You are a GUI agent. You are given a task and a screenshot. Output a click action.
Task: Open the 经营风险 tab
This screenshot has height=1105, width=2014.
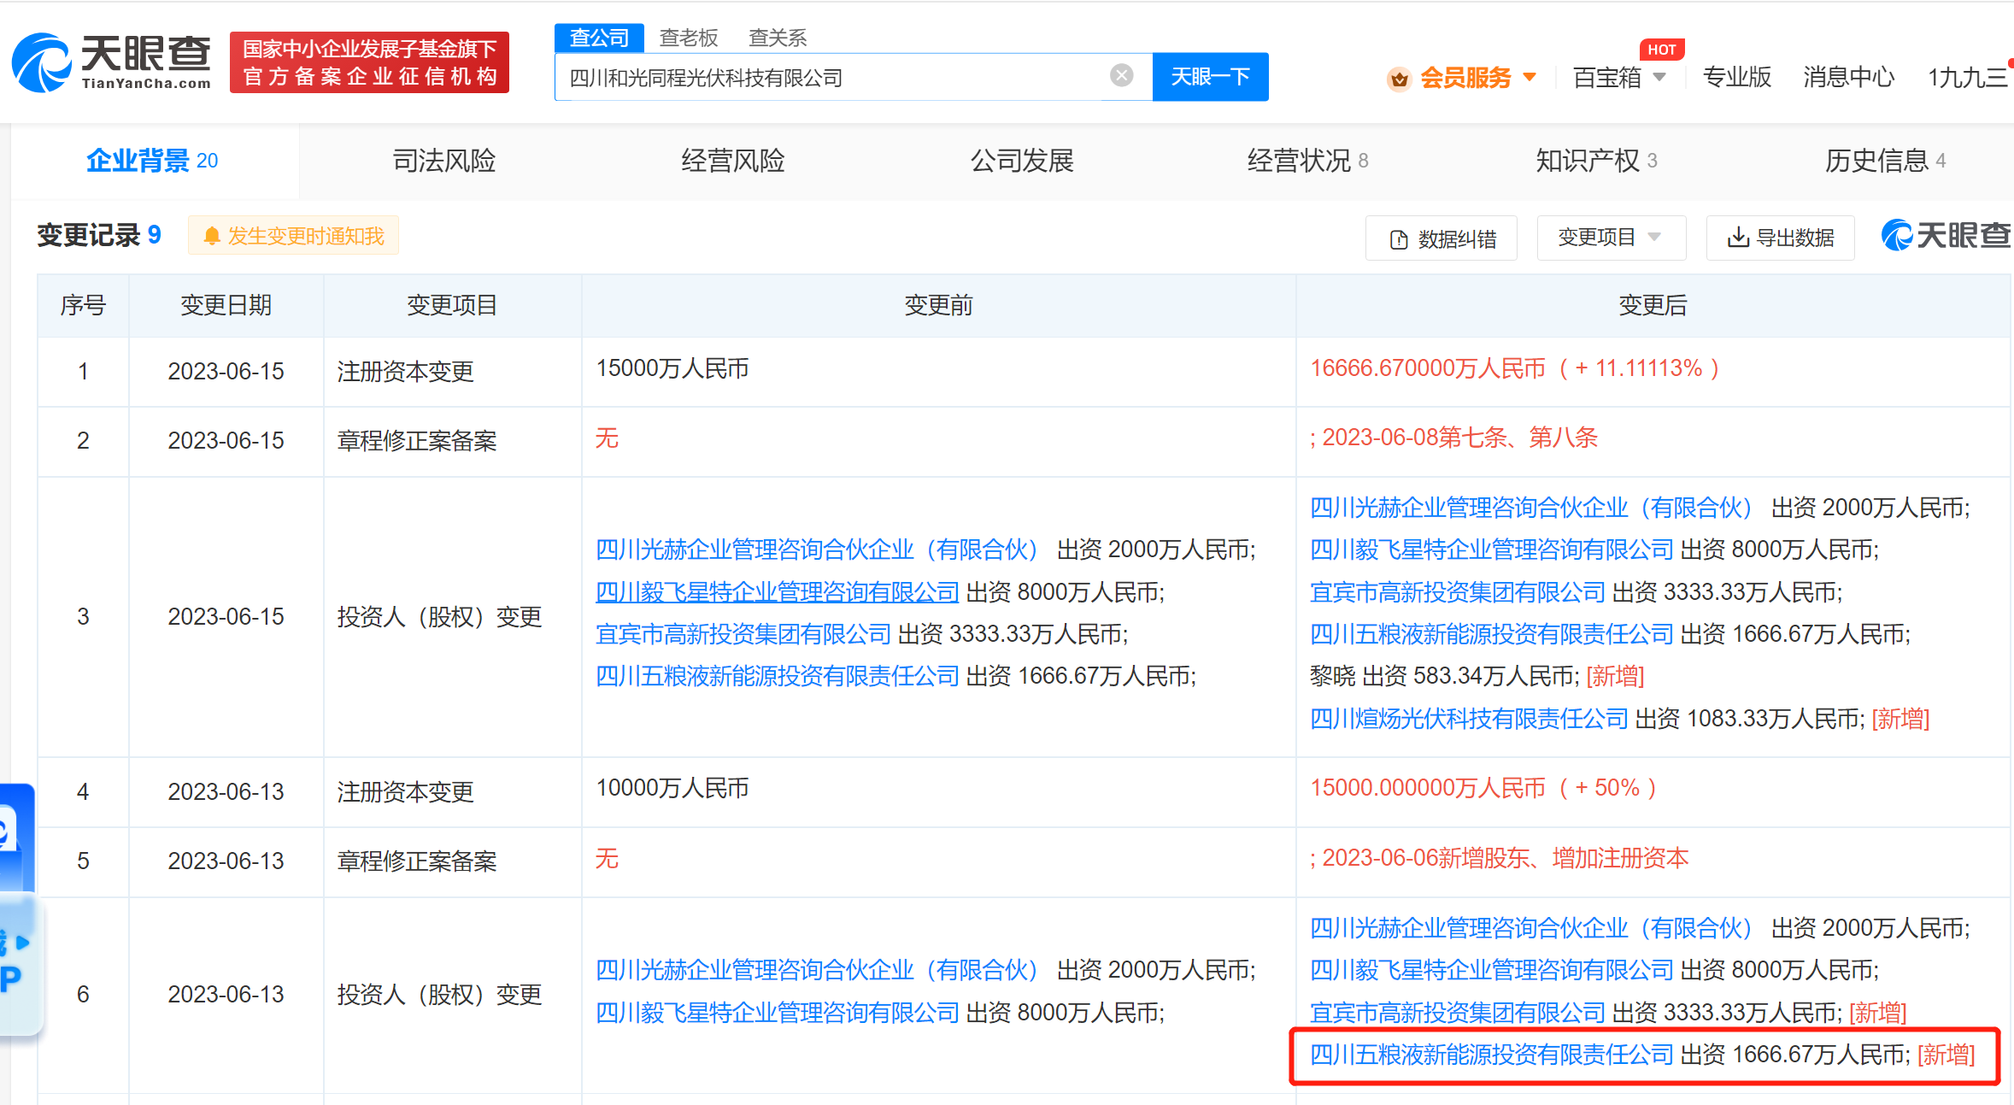[x=733, y=161]
